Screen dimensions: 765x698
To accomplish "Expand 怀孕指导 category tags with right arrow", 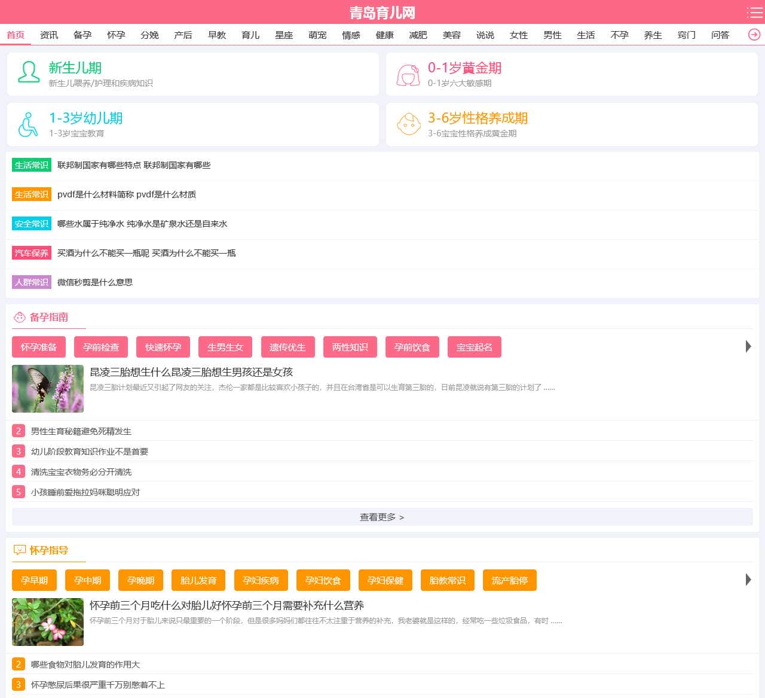I will [748, 580].
